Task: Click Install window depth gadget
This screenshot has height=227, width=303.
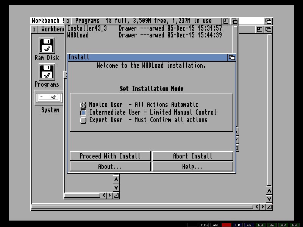Action: tap(232, 58)
